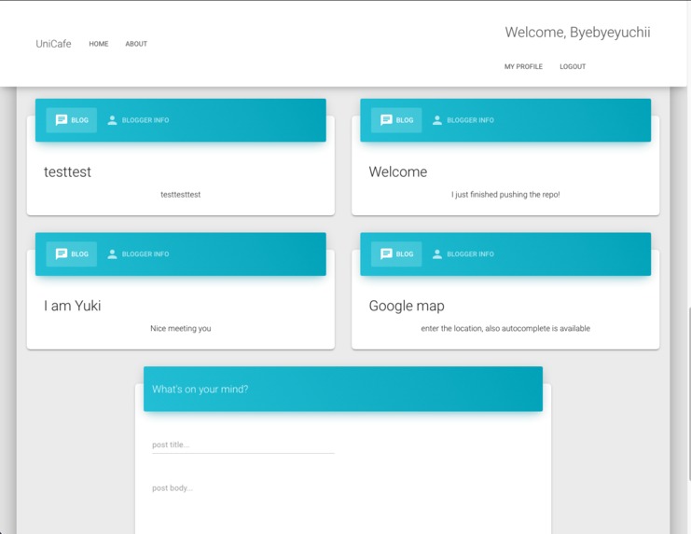
Task: Click the person icon on the testtest card
Action: tap(113, 120)
